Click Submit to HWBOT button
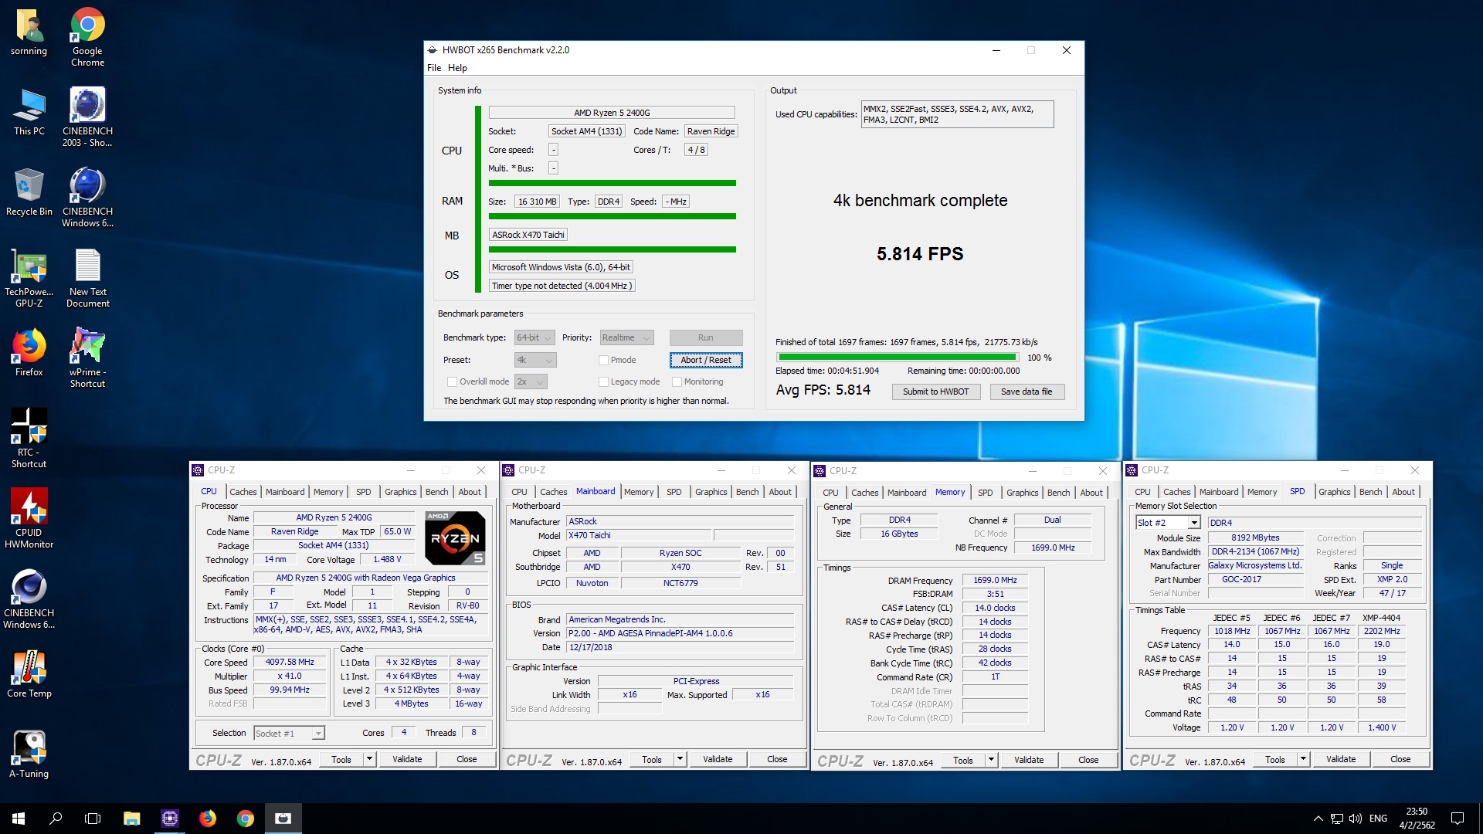The image size is (1483, 834). 935,392
